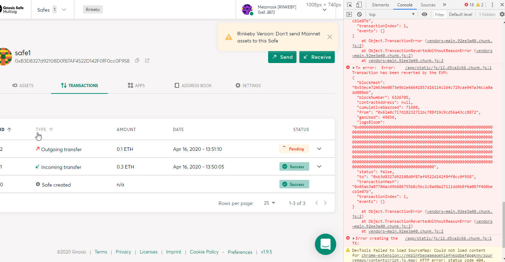Sort transactions by ID column
Image resolution: width=505 pixels, height=262 pixels.
click(x=6, y=130)
